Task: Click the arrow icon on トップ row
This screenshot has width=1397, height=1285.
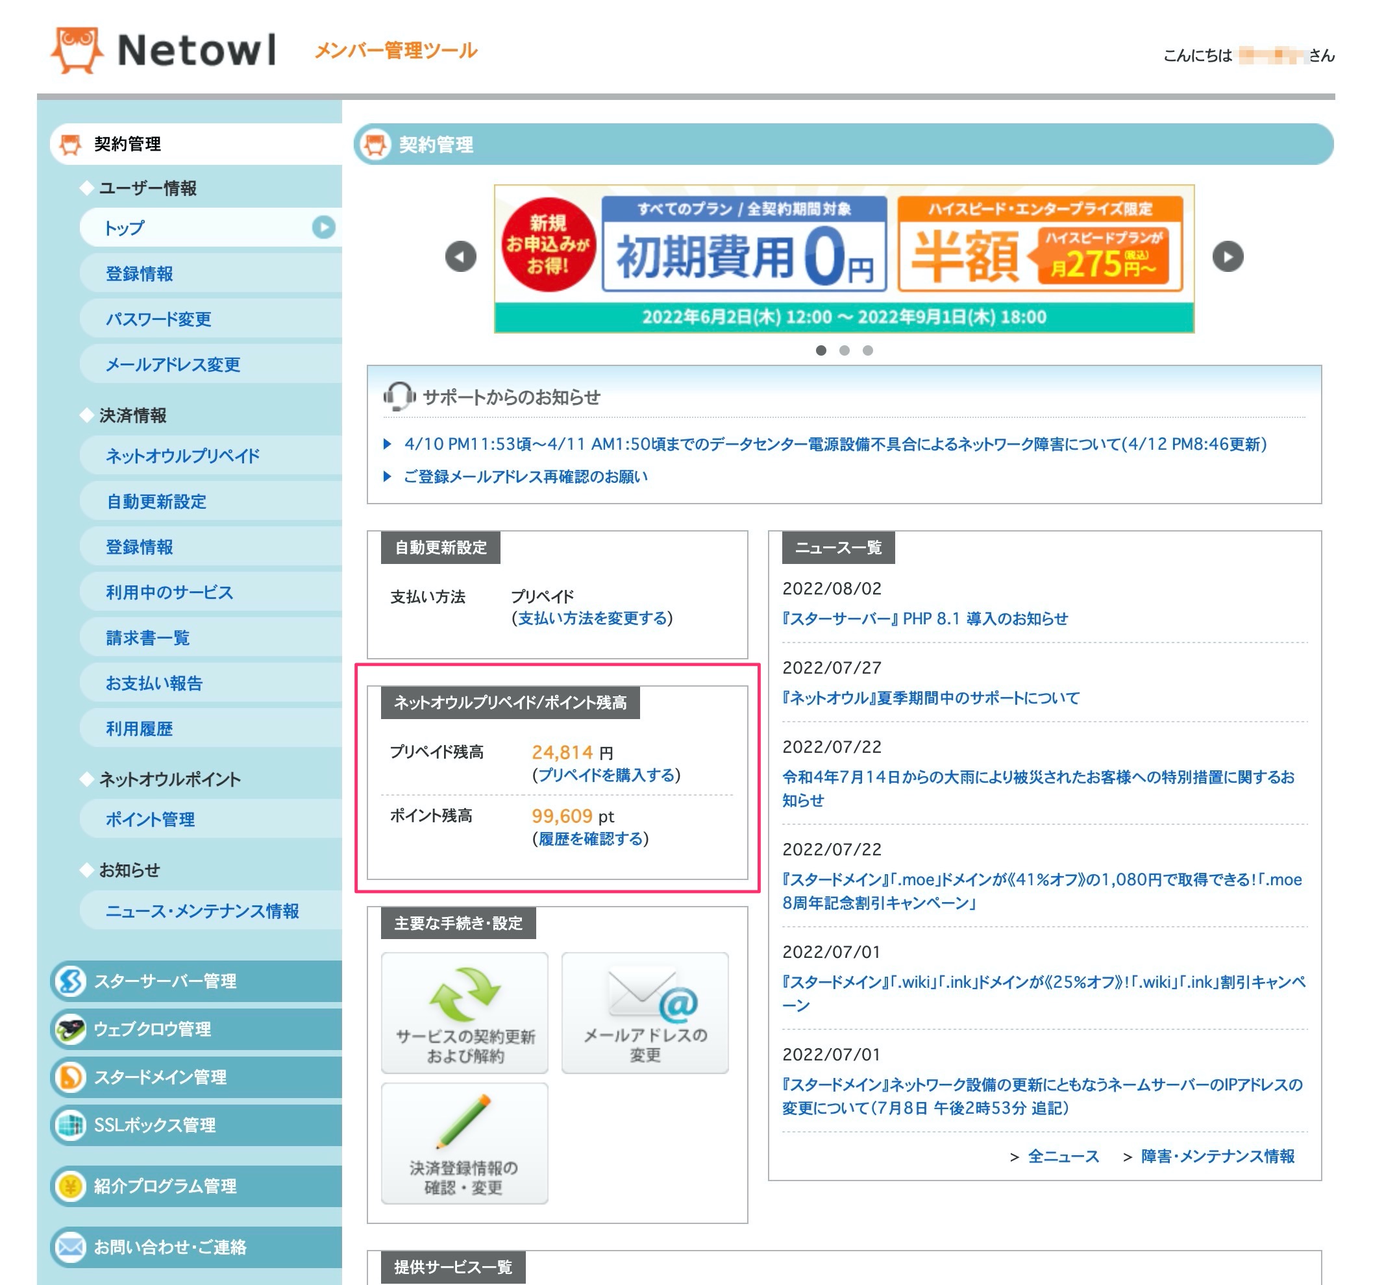Action: pos(323,227)
